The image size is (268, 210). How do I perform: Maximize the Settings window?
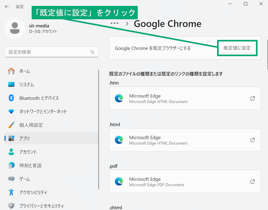[245, 4]
